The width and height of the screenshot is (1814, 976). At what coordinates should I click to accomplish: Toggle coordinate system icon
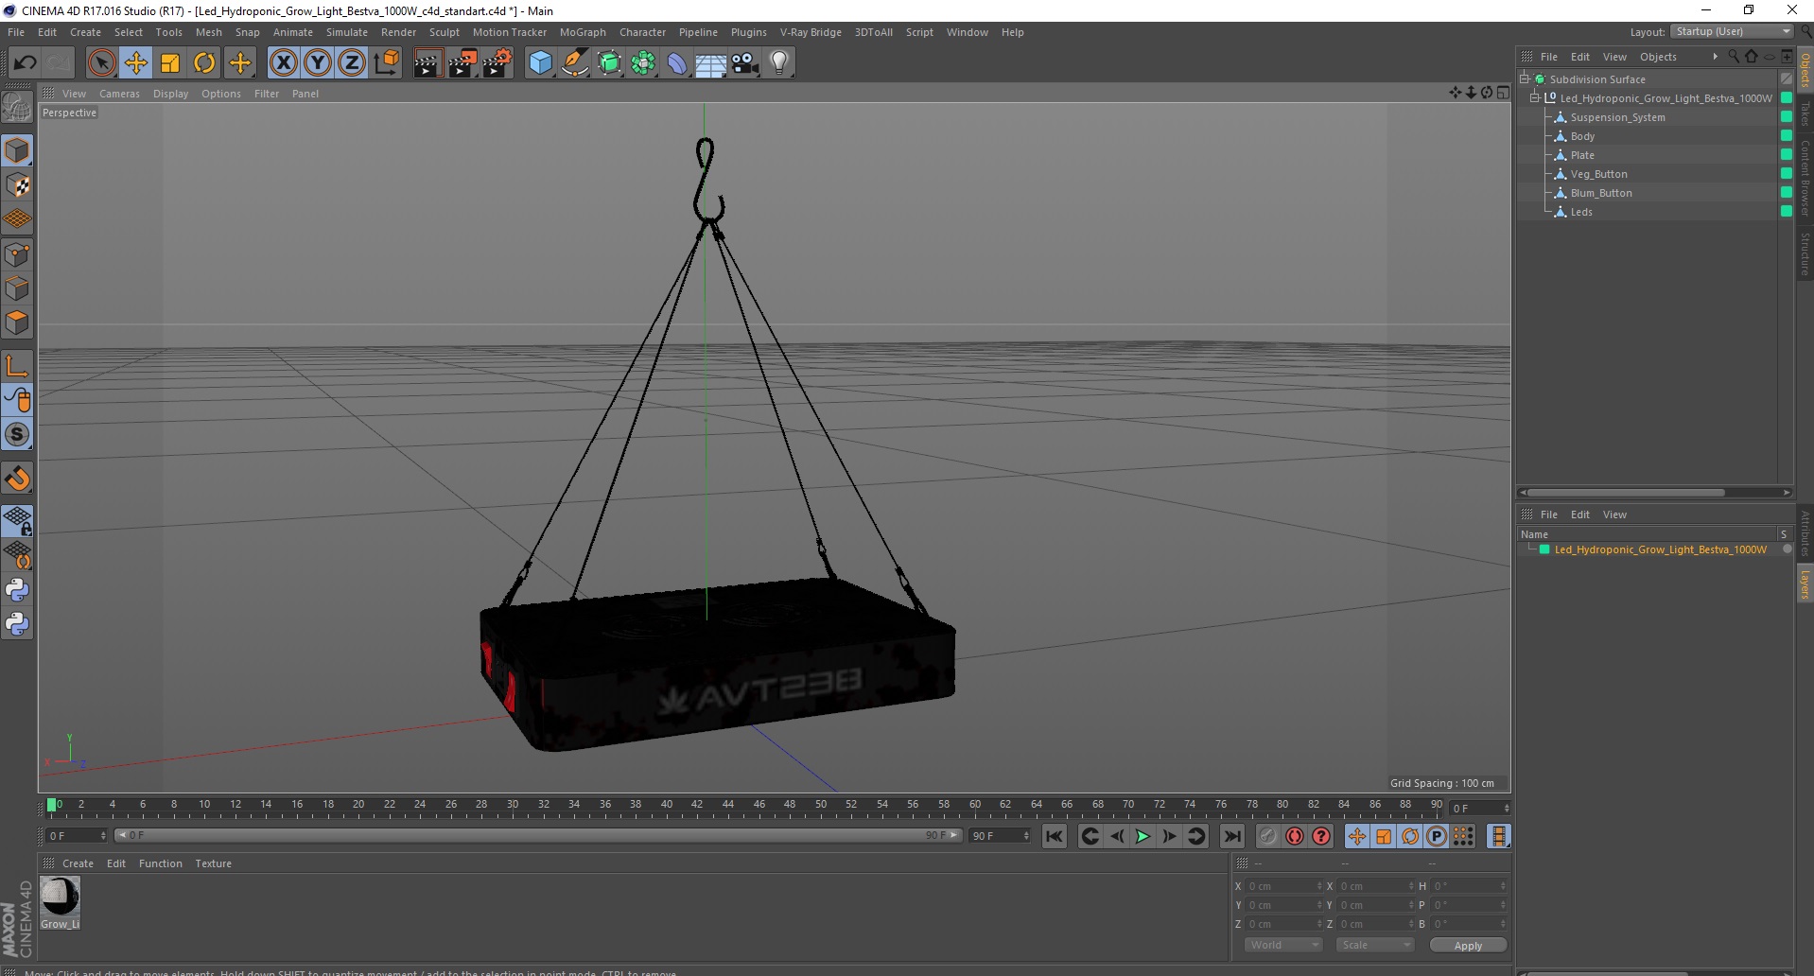pyautogui.click(x=386, y=63)
